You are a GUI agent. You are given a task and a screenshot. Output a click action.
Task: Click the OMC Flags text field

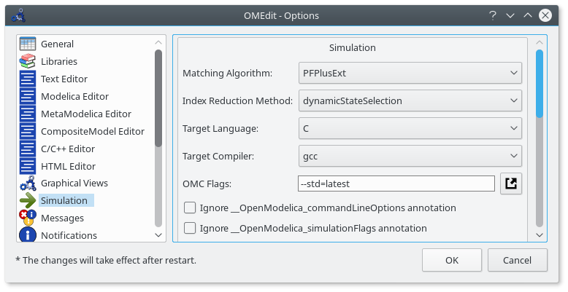(396, 184)
